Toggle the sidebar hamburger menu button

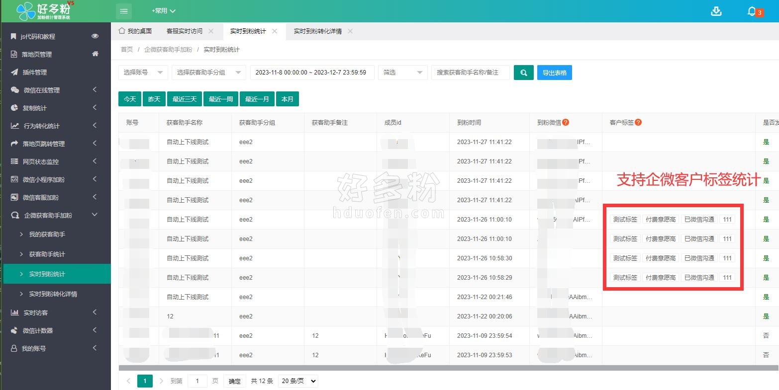pos(124,11)
